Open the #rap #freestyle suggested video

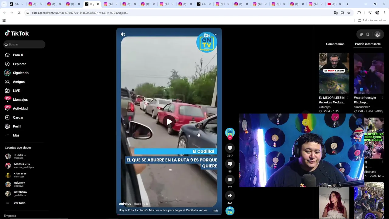coord(369,73)
